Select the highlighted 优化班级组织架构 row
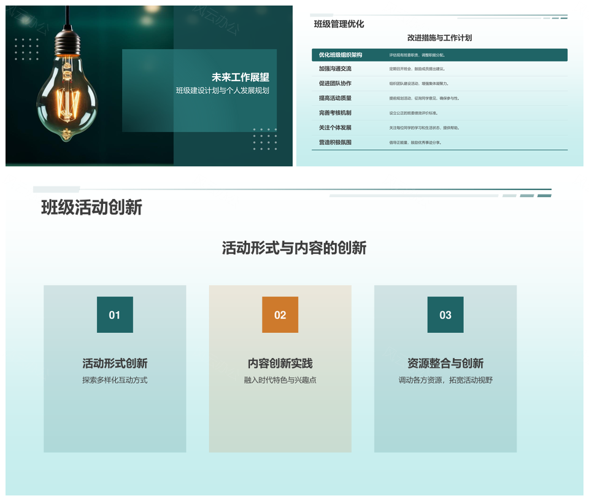 (x=439, y=55)
